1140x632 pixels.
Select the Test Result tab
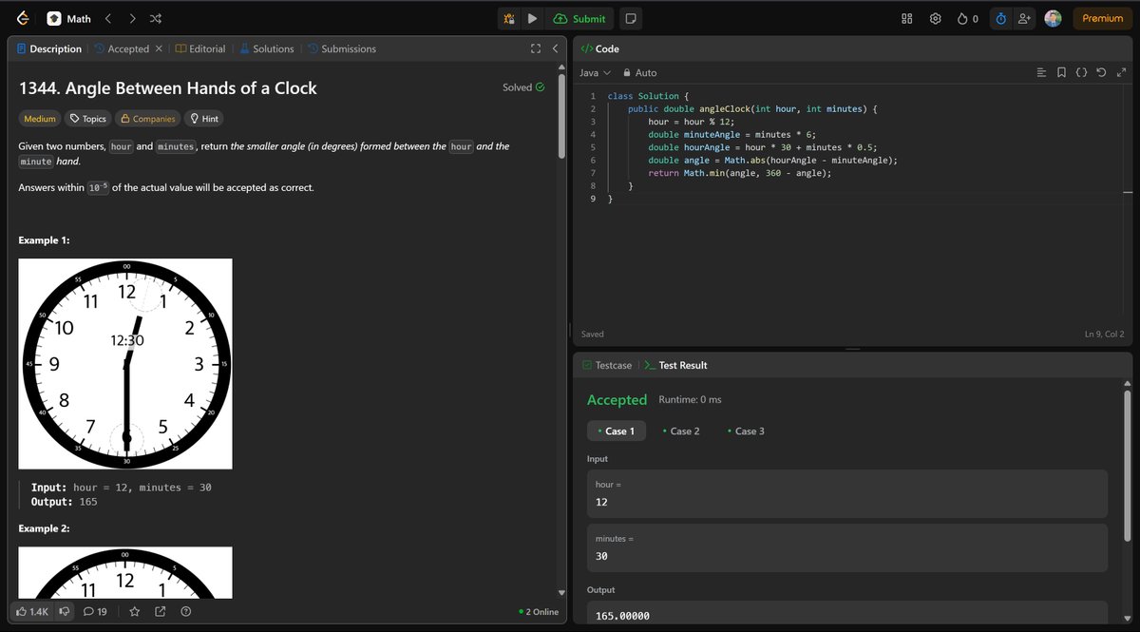[675, 365]
